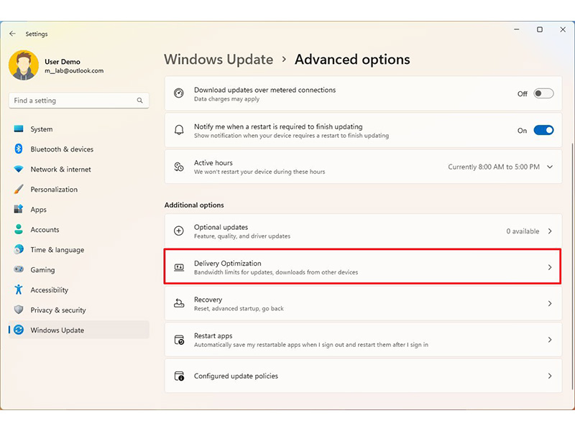This screenshot has height=431, width=575.
Task: Minimize the Settings window
Action: (x=517, y=29)
